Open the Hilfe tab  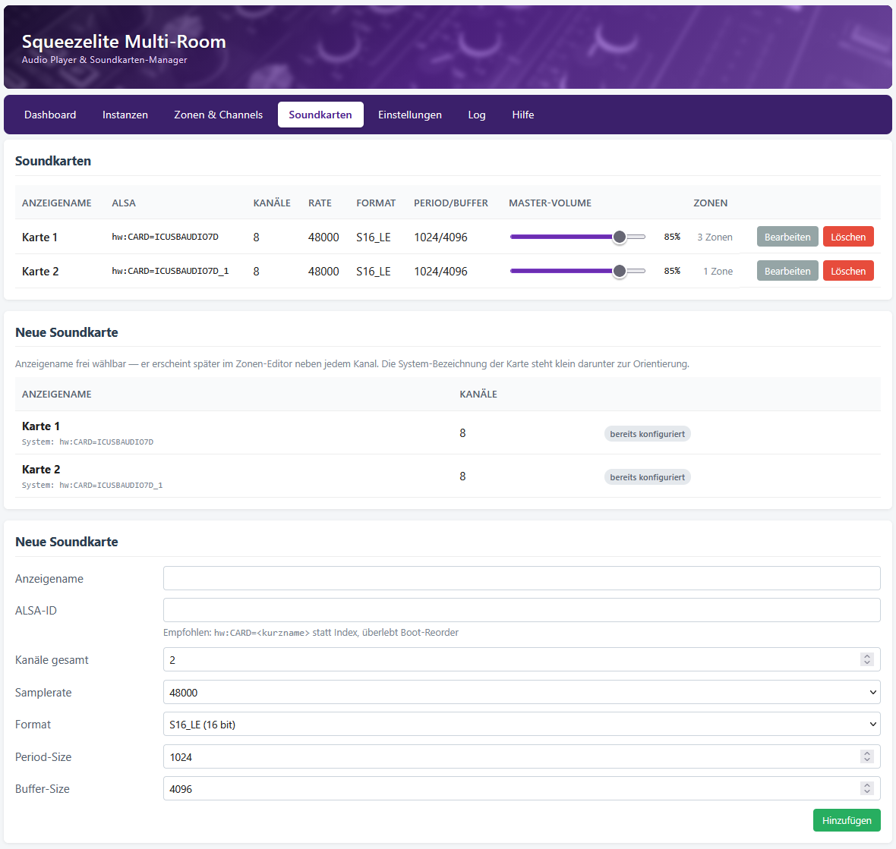click(523, 115)
